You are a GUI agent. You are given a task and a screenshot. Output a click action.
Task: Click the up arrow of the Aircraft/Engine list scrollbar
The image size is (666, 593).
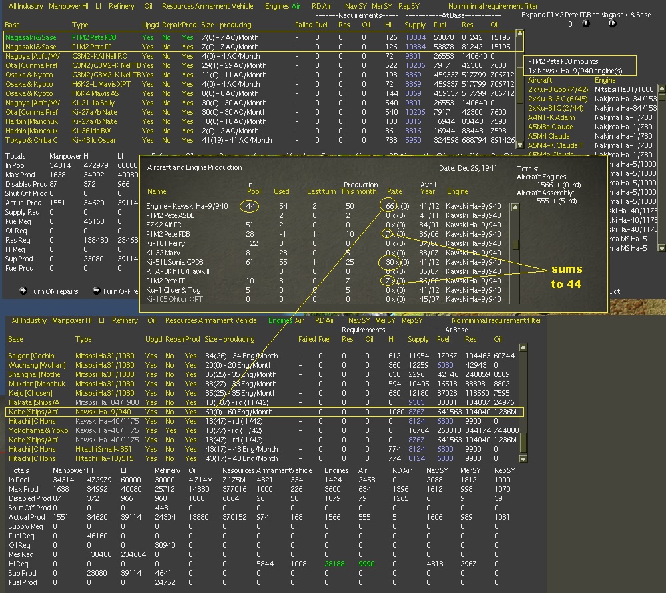coord(661,89)
